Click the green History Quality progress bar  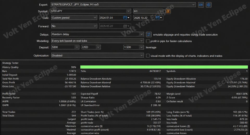coord(164,67)
